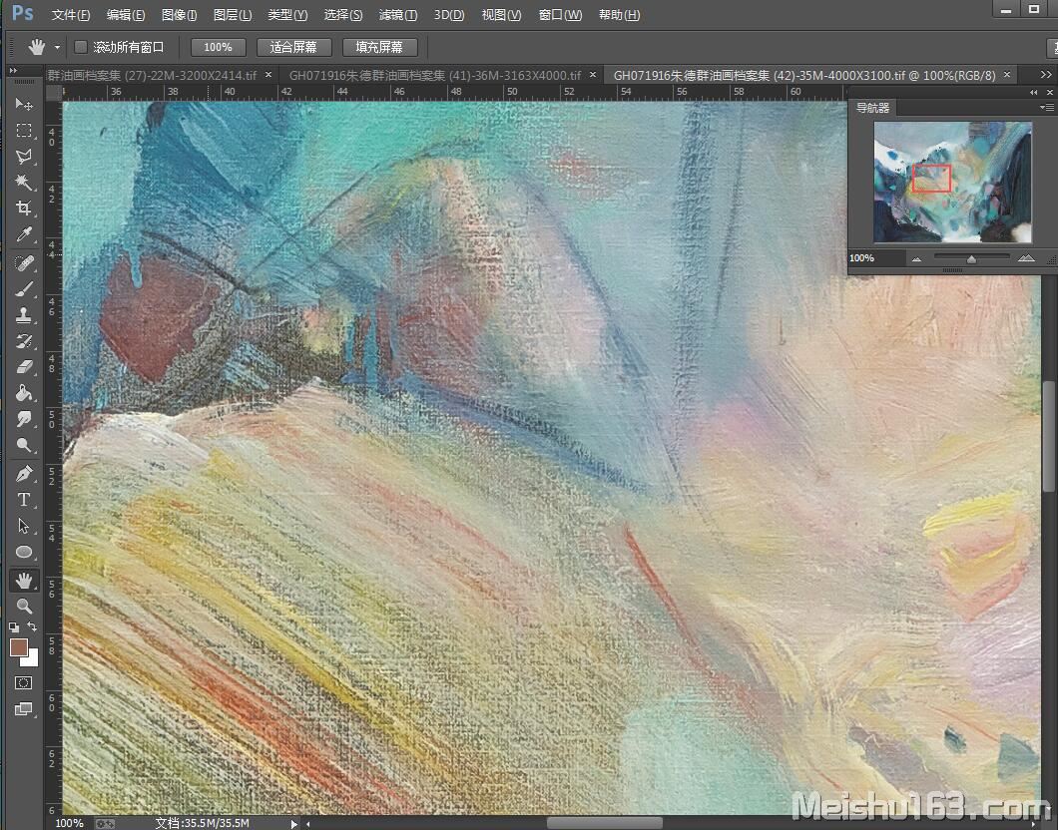This screenshot has width=1058, height=830.
Task: Open the 视图 menu
Action: (501, 14)
